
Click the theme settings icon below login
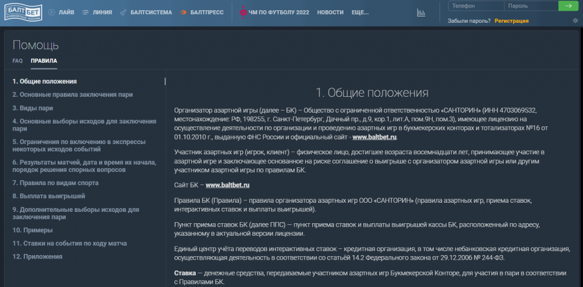[x=575, y=21]
